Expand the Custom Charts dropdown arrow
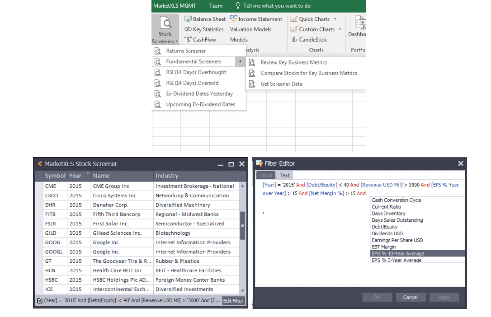Viewport: 491px width, 317px height. (340, 29)
